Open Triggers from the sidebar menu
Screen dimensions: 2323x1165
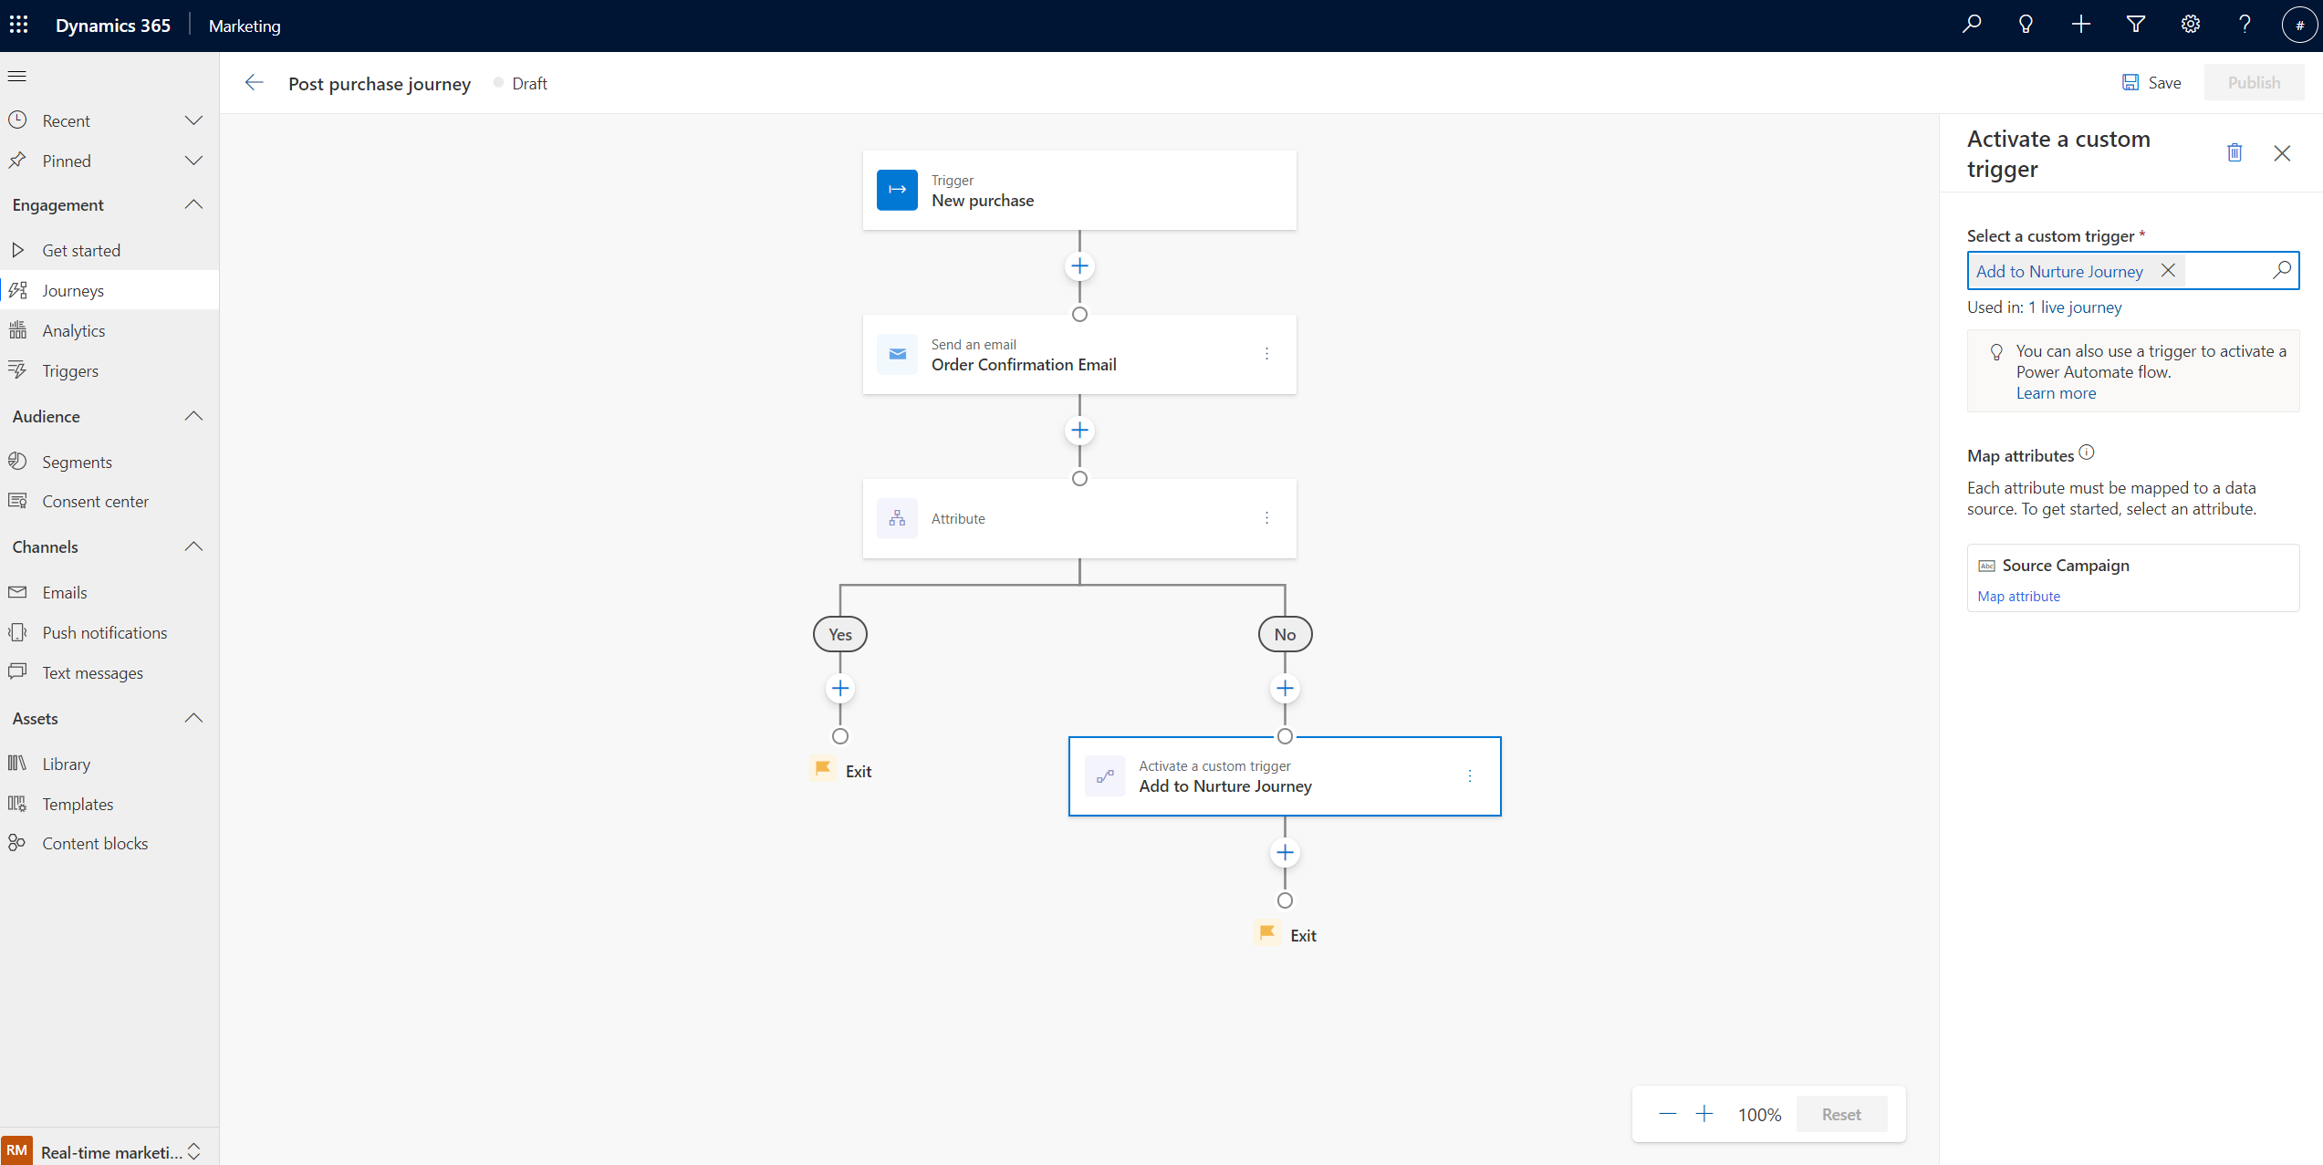[70, 370]
